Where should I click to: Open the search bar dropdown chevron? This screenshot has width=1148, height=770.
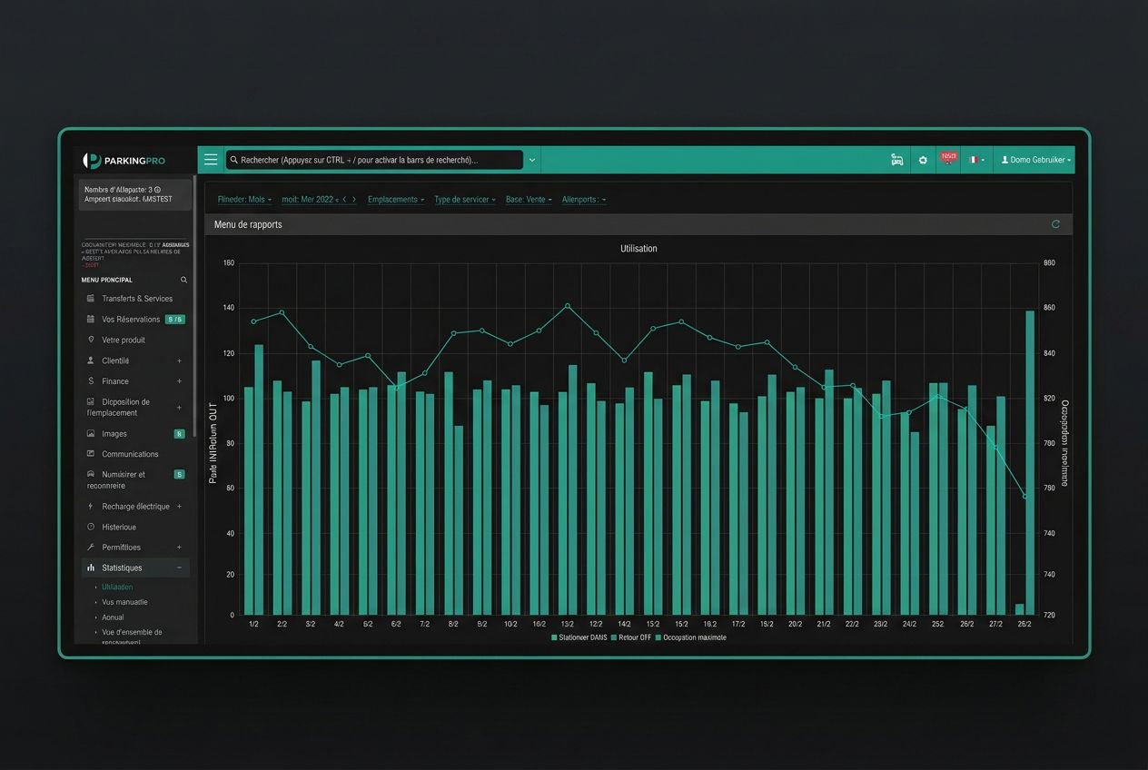tap(532, 160)
